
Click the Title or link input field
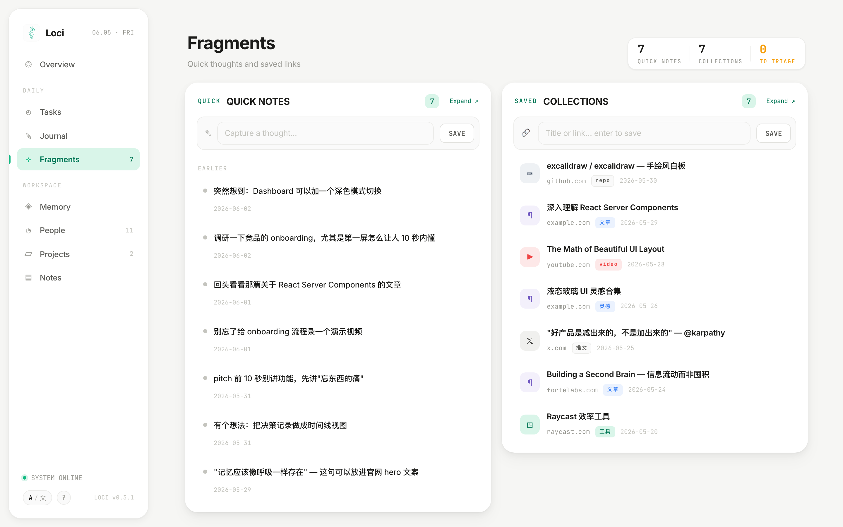[644, 133]
